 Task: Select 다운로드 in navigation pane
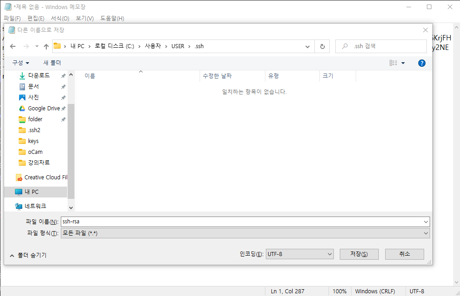[x=39, y=75]
